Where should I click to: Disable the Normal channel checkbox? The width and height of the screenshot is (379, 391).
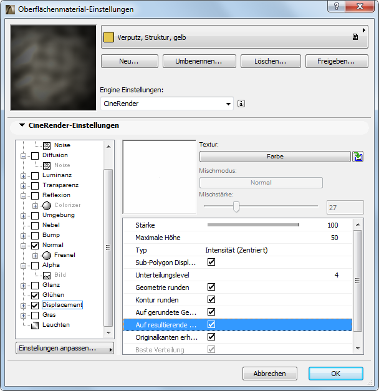tap(35, 245)
